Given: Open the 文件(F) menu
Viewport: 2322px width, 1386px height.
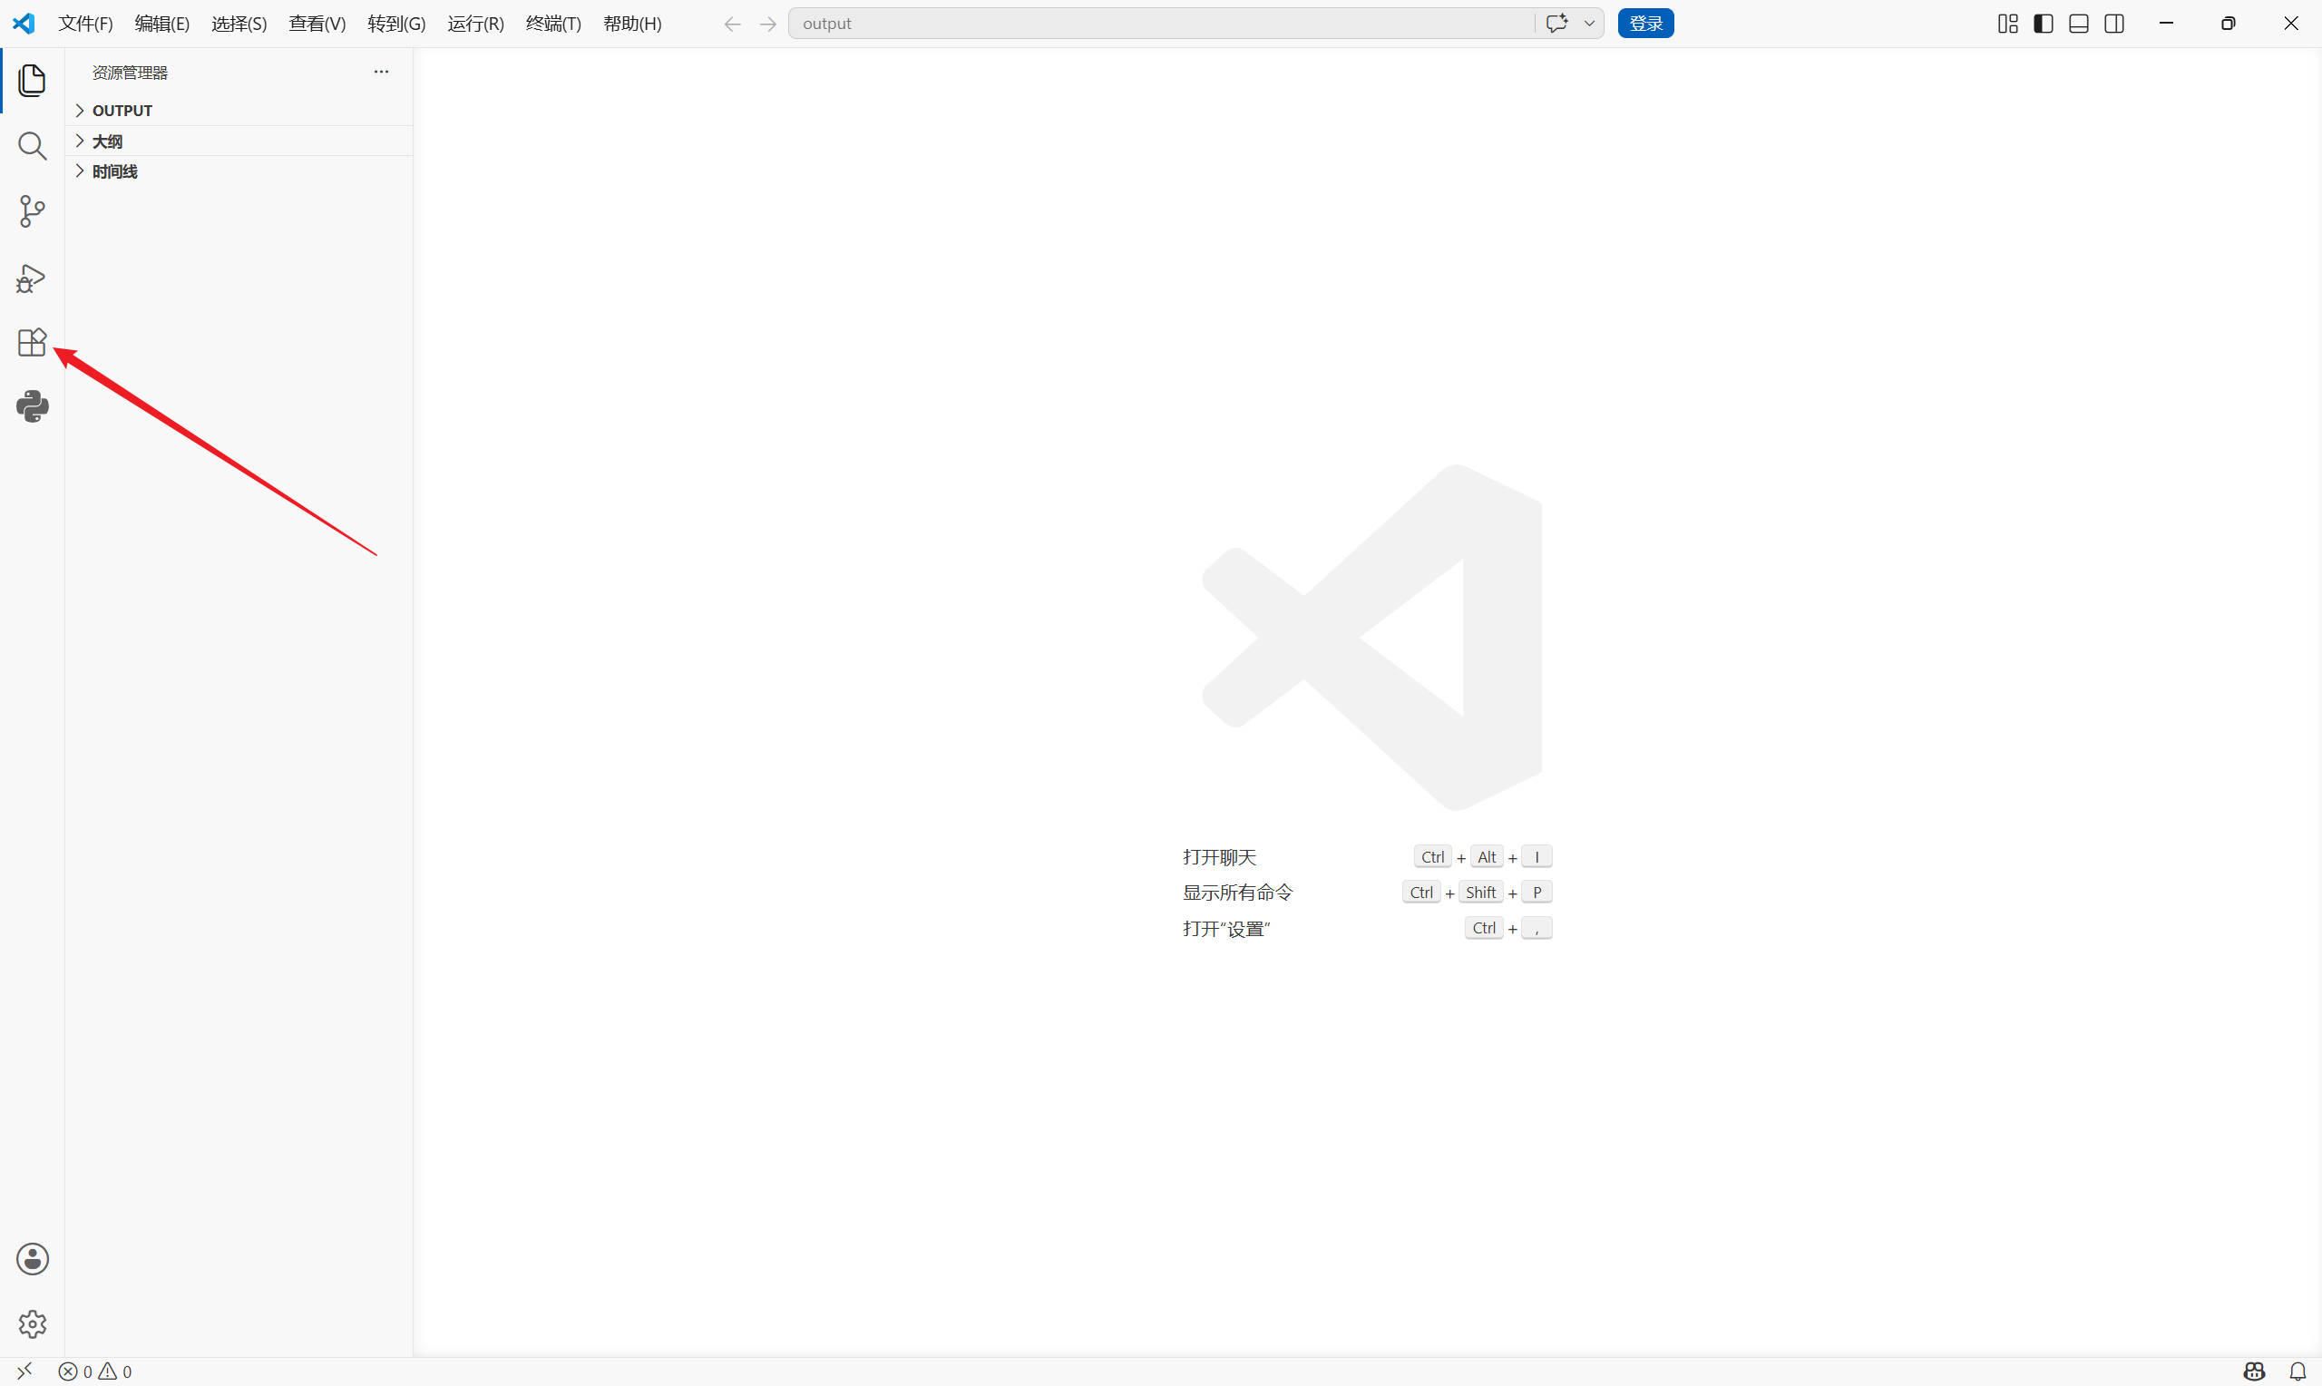Looking at the screenshot, I should (85, 24).
